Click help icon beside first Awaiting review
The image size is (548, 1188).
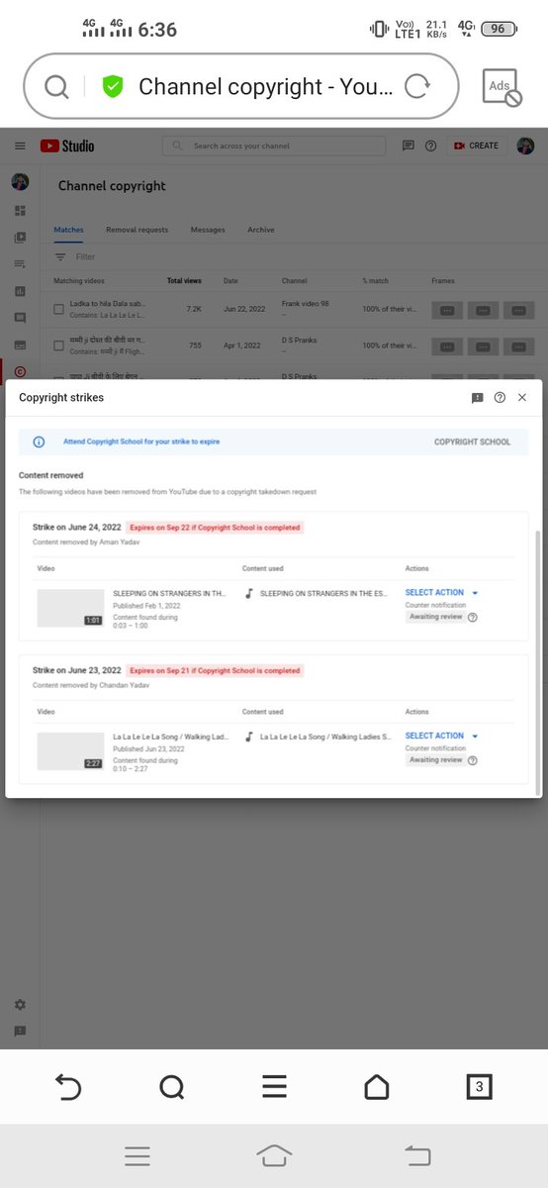(472, 617)
